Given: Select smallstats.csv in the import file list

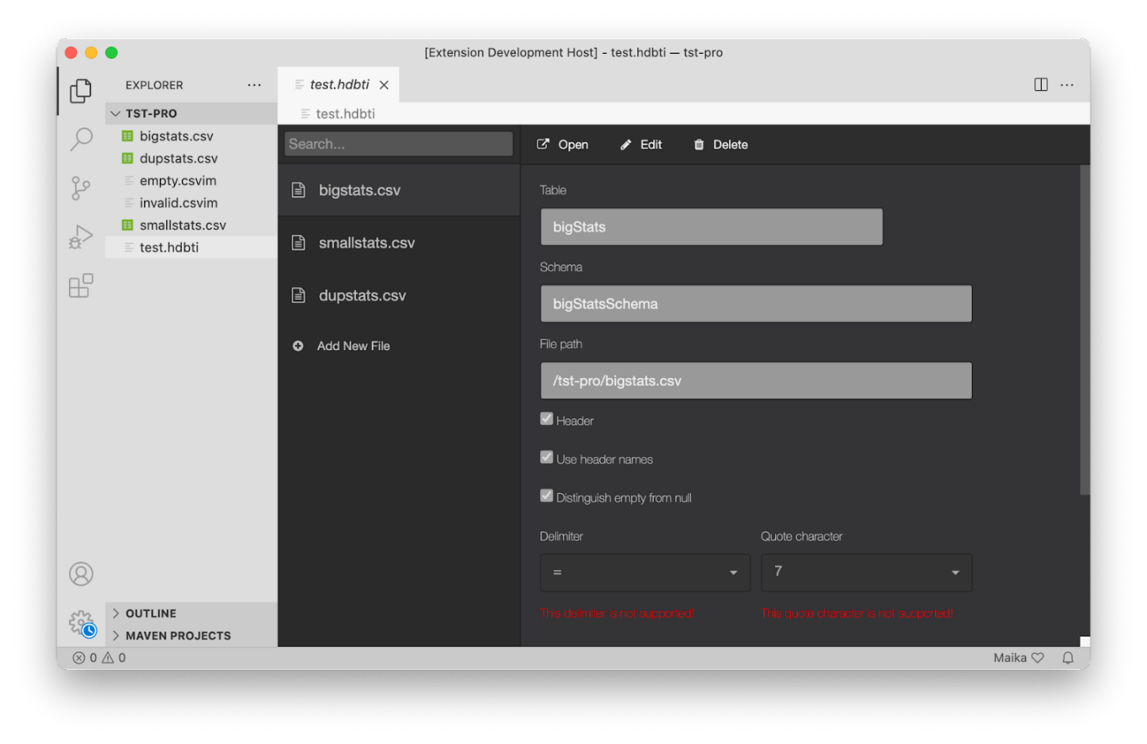Looking at the screenshot, I should coord(399,243).
